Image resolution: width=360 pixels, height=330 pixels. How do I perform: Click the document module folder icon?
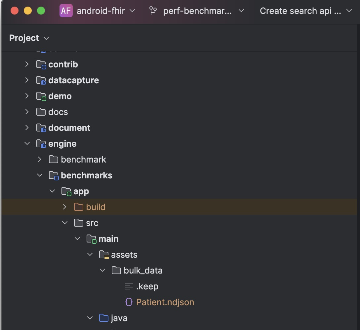pos(41,128)
